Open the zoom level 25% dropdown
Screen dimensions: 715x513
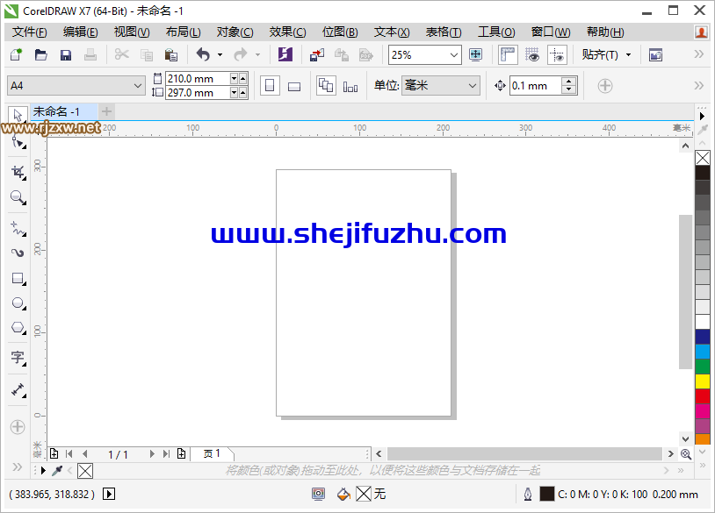[x=454, y=55]
